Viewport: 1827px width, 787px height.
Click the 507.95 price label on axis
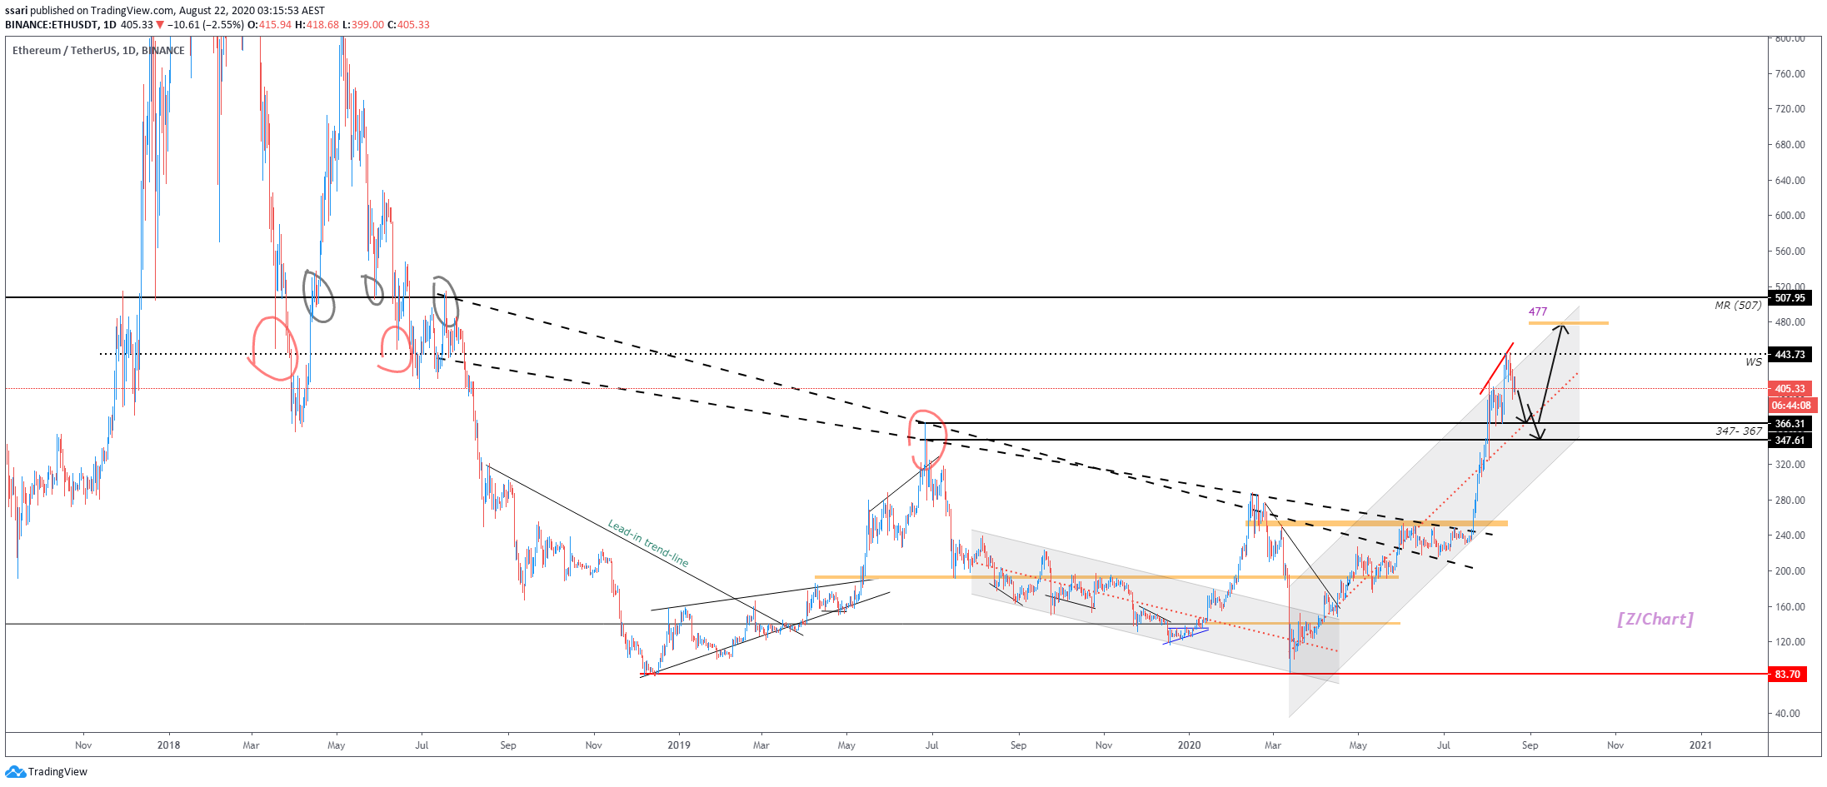[1790, 298]
